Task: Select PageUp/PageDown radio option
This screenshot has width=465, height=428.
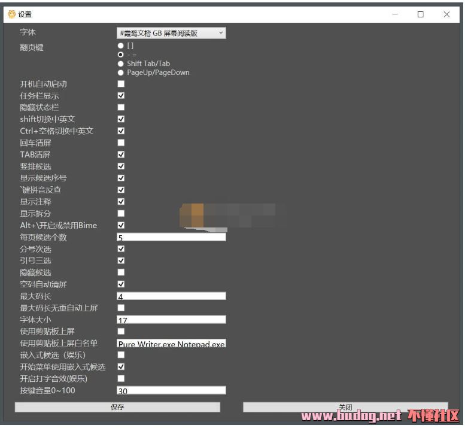Action: click(x=121, y=72)
